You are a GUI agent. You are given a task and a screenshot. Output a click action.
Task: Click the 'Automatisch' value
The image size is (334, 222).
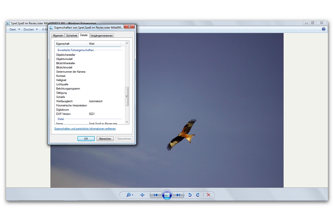coord(96,101)
